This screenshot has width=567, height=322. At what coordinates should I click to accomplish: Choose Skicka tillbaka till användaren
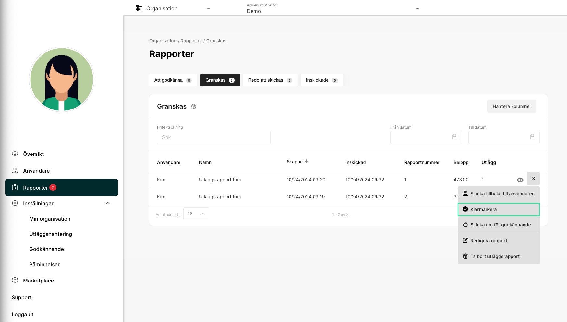click(499, 194)
